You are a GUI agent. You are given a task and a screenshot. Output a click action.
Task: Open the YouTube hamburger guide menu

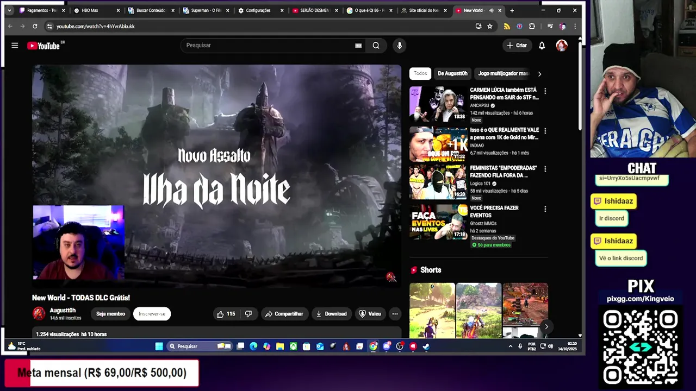15,46
